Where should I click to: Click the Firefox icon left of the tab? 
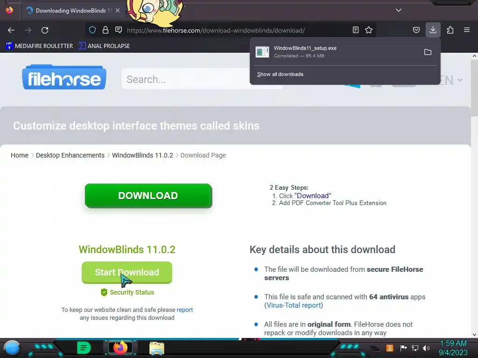pos(9,10)
